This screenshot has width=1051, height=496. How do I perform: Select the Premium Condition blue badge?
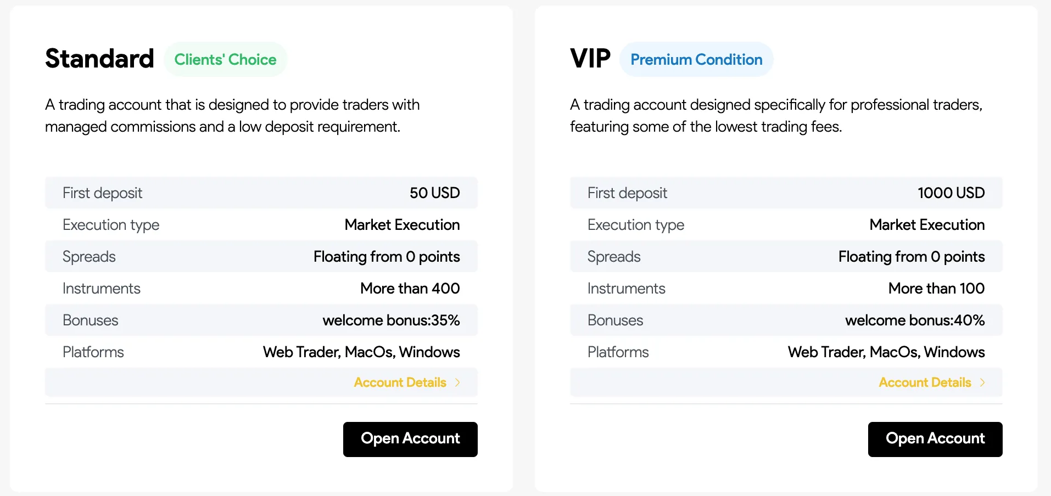point(696,59)
